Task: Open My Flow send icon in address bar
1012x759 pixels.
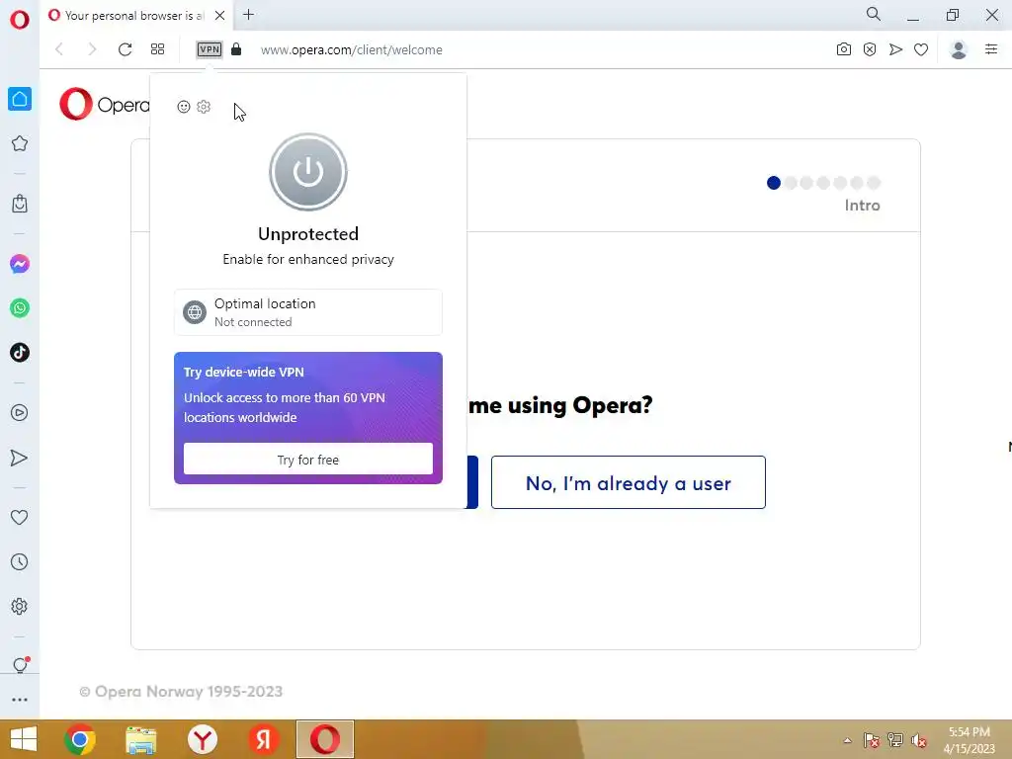Action: pyautogui.click(x=895, y=49)
